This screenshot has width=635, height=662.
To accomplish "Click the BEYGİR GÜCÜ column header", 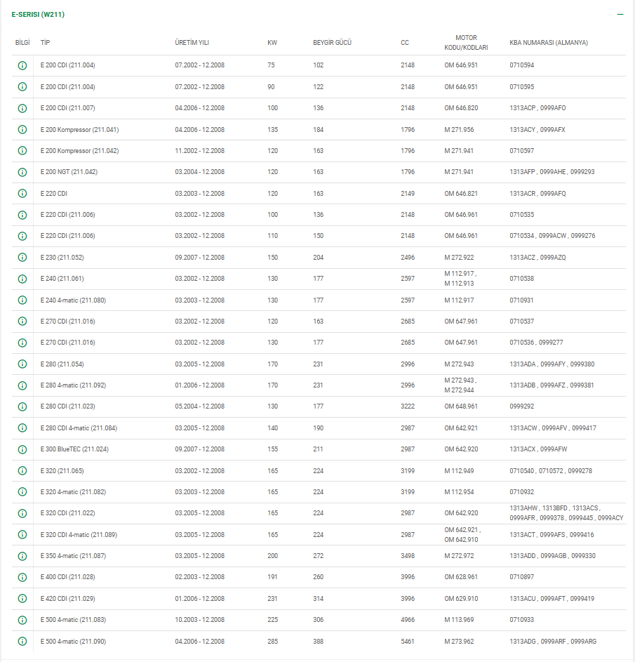I will point(332,43).
